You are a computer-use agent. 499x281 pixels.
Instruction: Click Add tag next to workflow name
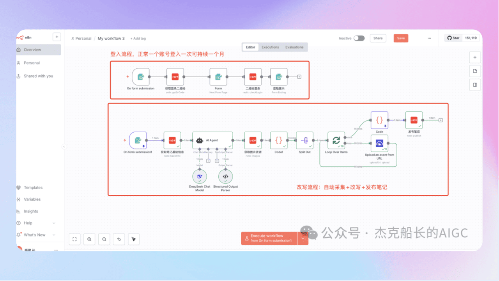(x=138, y=39)
